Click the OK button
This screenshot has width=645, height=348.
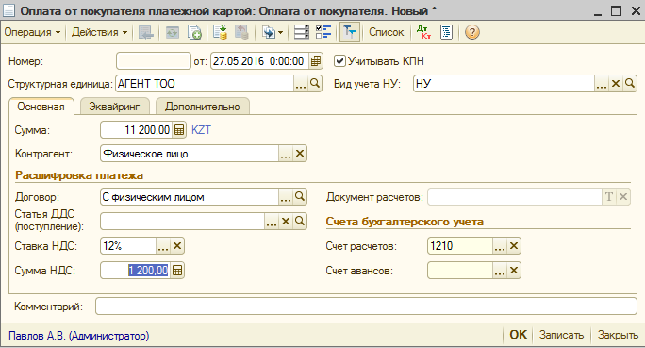tap(518, 335)
